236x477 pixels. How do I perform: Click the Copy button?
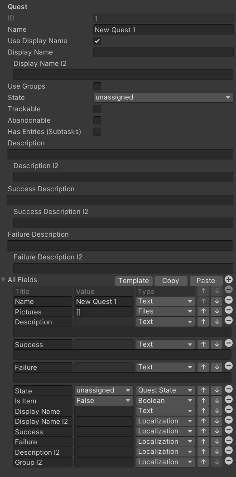[170, 281]
